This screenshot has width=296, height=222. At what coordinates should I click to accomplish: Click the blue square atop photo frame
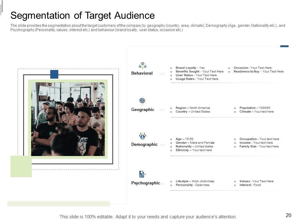tap(54, 74)
